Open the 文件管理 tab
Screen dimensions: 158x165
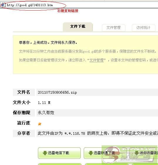(x=114, y=28)
